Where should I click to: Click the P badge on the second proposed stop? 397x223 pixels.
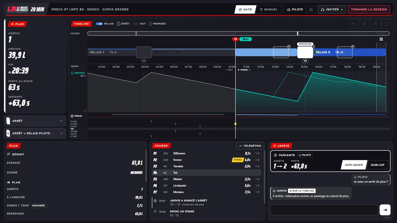353,46
